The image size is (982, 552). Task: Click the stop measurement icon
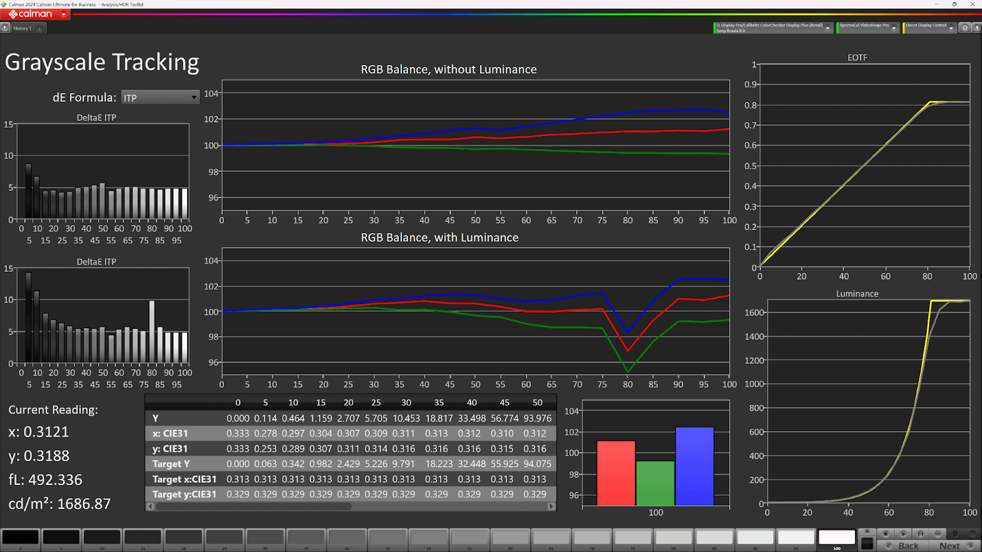point(886,534)
